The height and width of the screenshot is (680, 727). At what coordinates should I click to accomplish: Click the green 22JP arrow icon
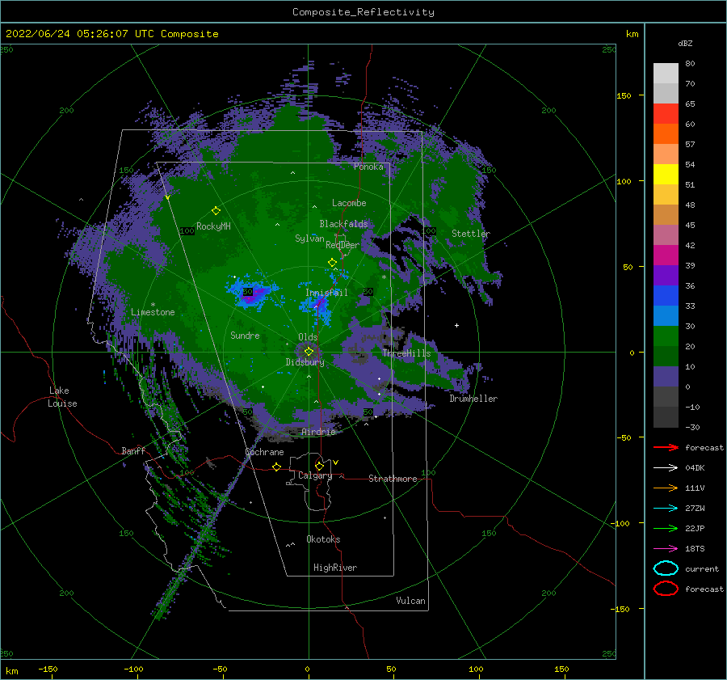(x=666, y=528)
